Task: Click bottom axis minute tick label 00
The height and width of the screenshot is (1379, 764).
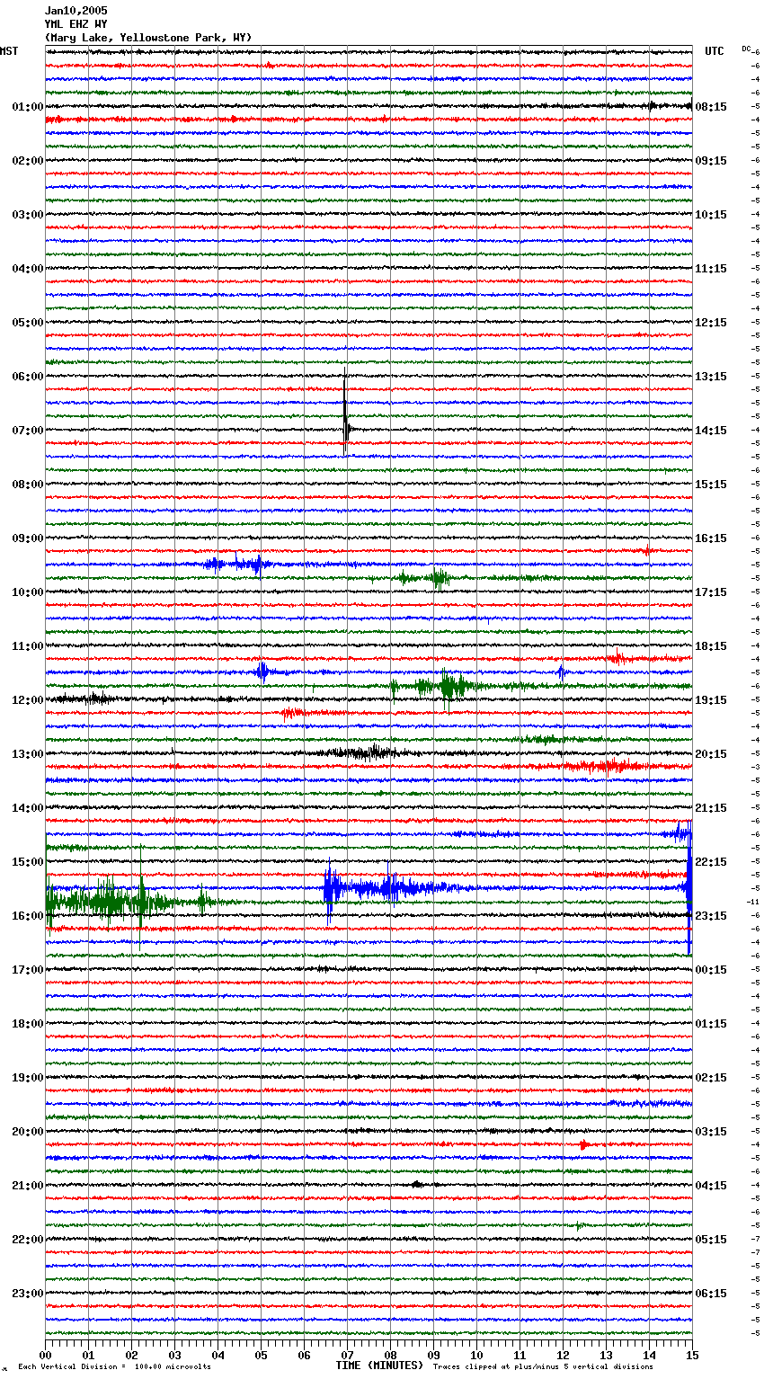Action: 45,1355
